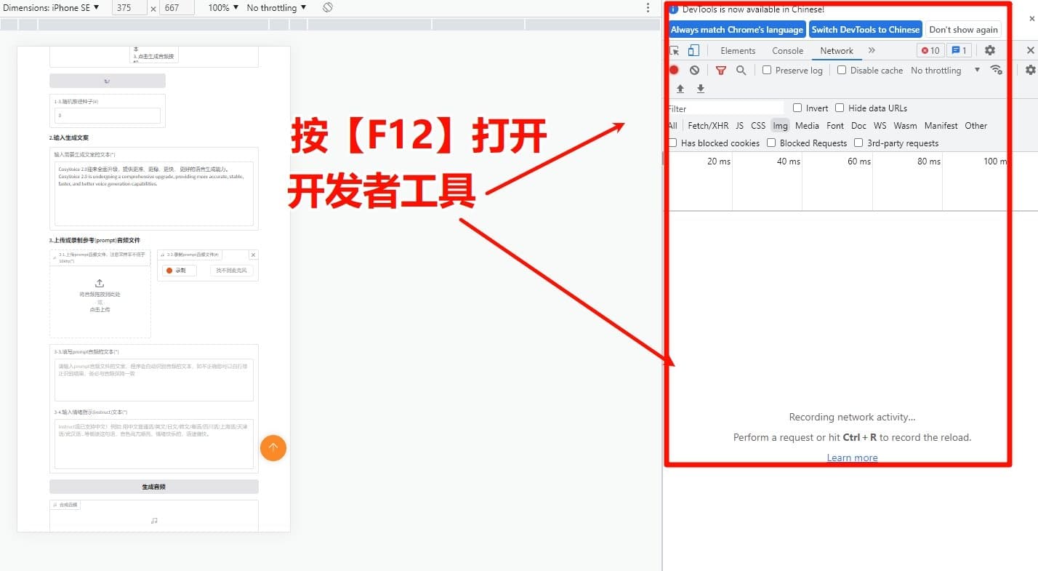Enable the Preserve log checkbox

click(x=767, y=70)
